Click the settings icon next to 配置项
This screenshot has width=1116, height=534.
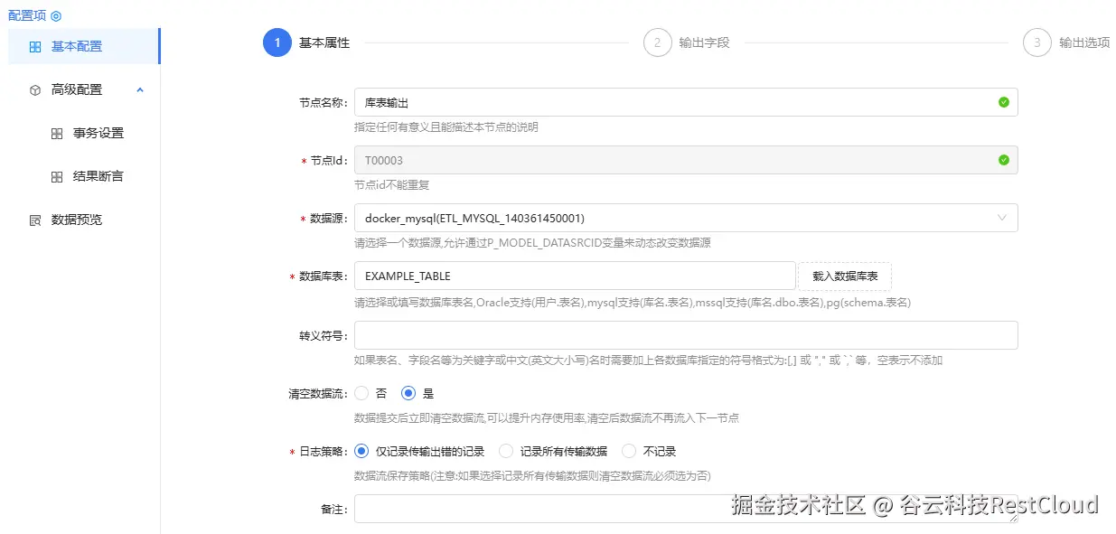coord(56,16)
